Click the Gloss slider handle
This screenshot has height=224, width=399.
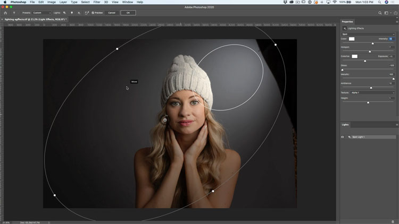(342, 70)
